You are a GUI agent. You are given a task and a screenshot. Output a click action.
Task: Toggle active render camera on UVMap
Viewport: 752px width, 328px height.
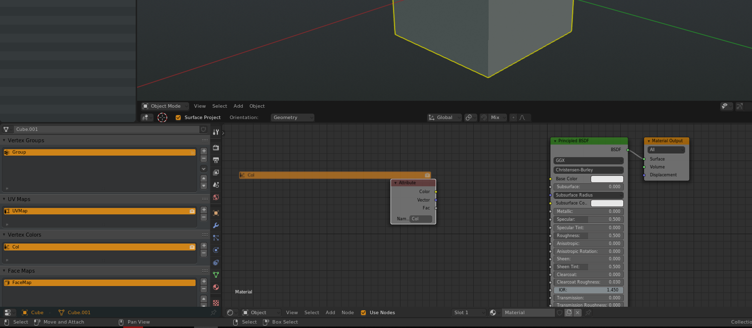point(192,211)
